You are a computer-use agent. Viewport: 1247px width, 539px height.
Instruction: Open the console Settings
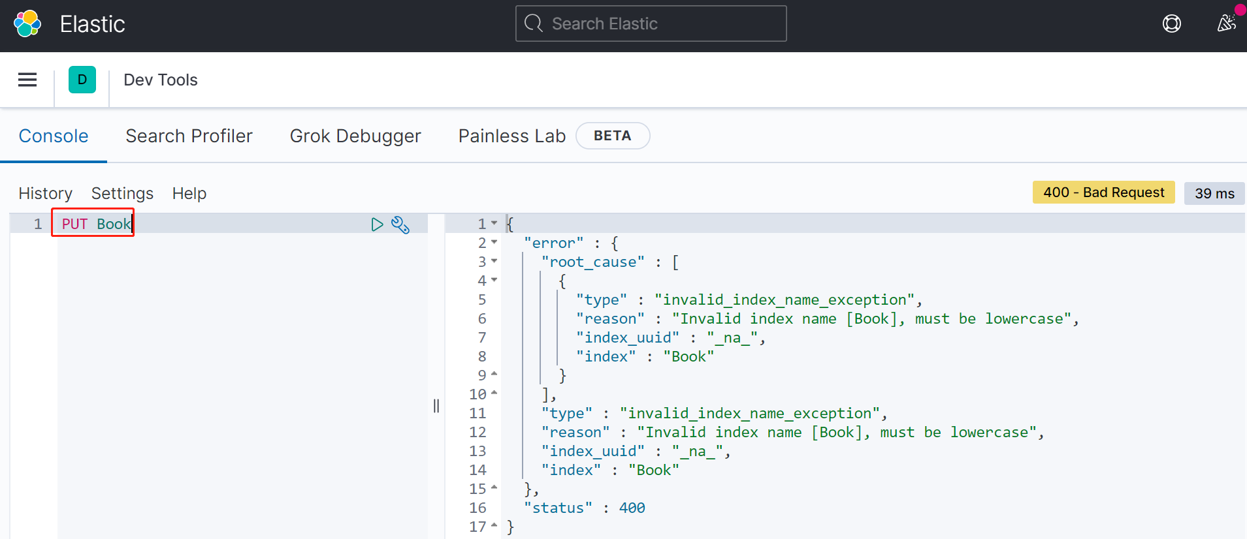point(122,193)
